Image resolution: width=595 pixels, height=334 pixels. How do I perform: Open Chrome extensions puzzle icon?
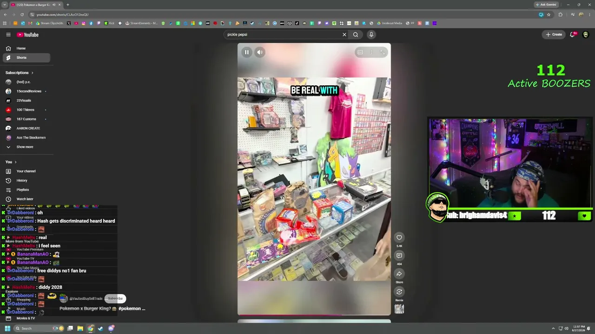[561, 15]
